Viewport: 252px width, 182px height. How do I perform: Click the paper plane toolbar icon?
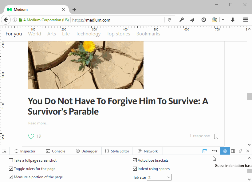[x=192, y=20]
